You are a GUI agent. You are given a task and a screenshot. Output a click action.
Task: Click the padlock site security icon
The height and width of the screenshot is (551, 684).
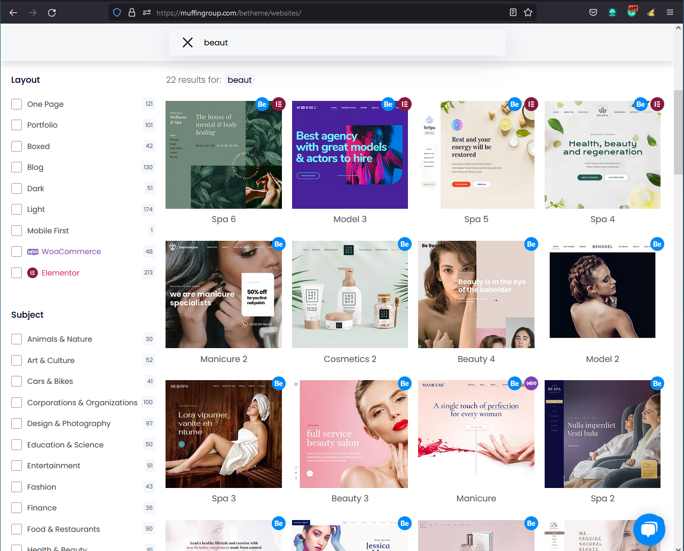coord(131,12)
